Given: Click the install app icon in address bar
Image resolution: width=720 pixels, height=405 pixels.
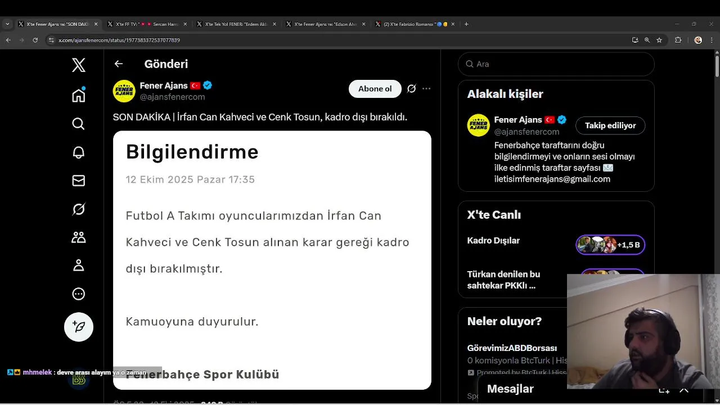Looking at the screenshot, I should (x=635, y=40).
